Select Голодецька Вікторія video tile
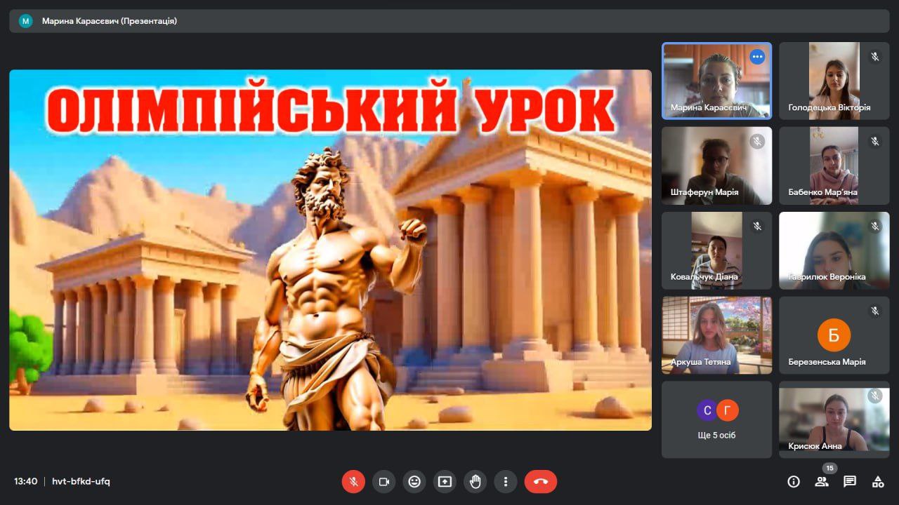Image resolution: width=899 pixels, height=505 pixels. point(834,81)
